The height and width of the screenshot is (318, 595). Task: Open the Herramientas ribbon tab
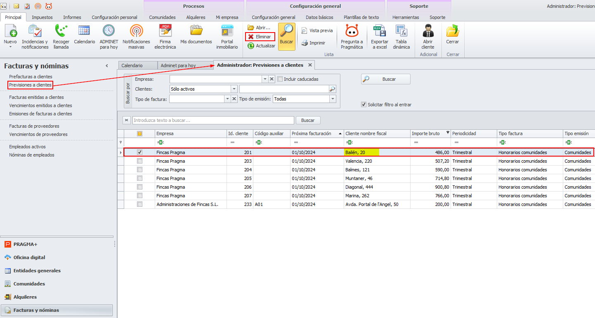pos(406,17)
